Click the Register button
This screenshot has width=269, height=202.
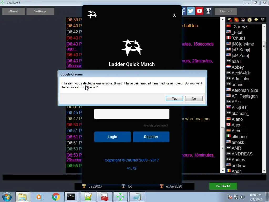[151, 137]
